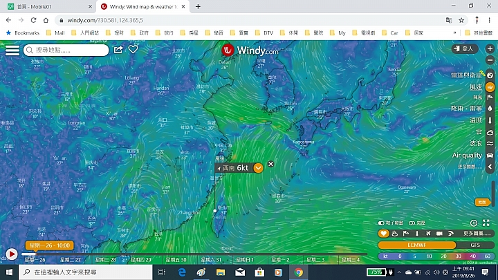Show wind flag icon in bottom toolbar
The height and width of the screenshot is (280, 498).
(406, 234)
